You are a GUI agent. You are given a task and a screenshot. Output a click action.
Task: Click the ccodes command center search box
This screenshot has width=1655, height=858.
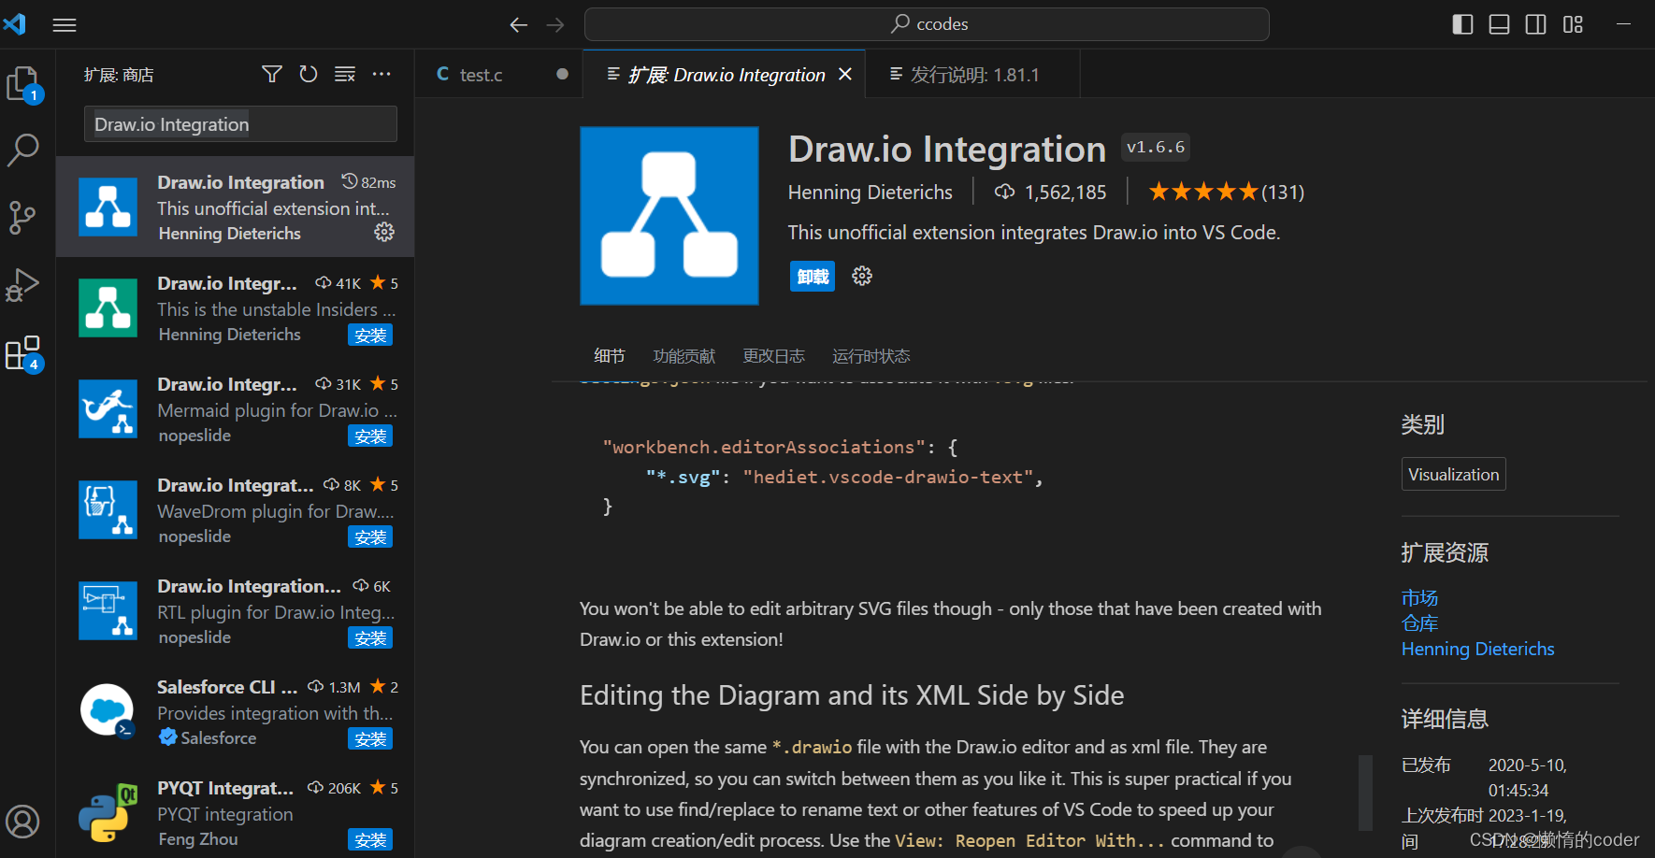point(927,24)
